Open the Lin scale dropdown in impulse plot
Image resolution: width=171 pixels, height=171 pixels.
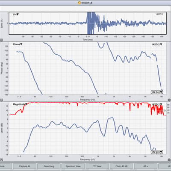tap(16, 15)
